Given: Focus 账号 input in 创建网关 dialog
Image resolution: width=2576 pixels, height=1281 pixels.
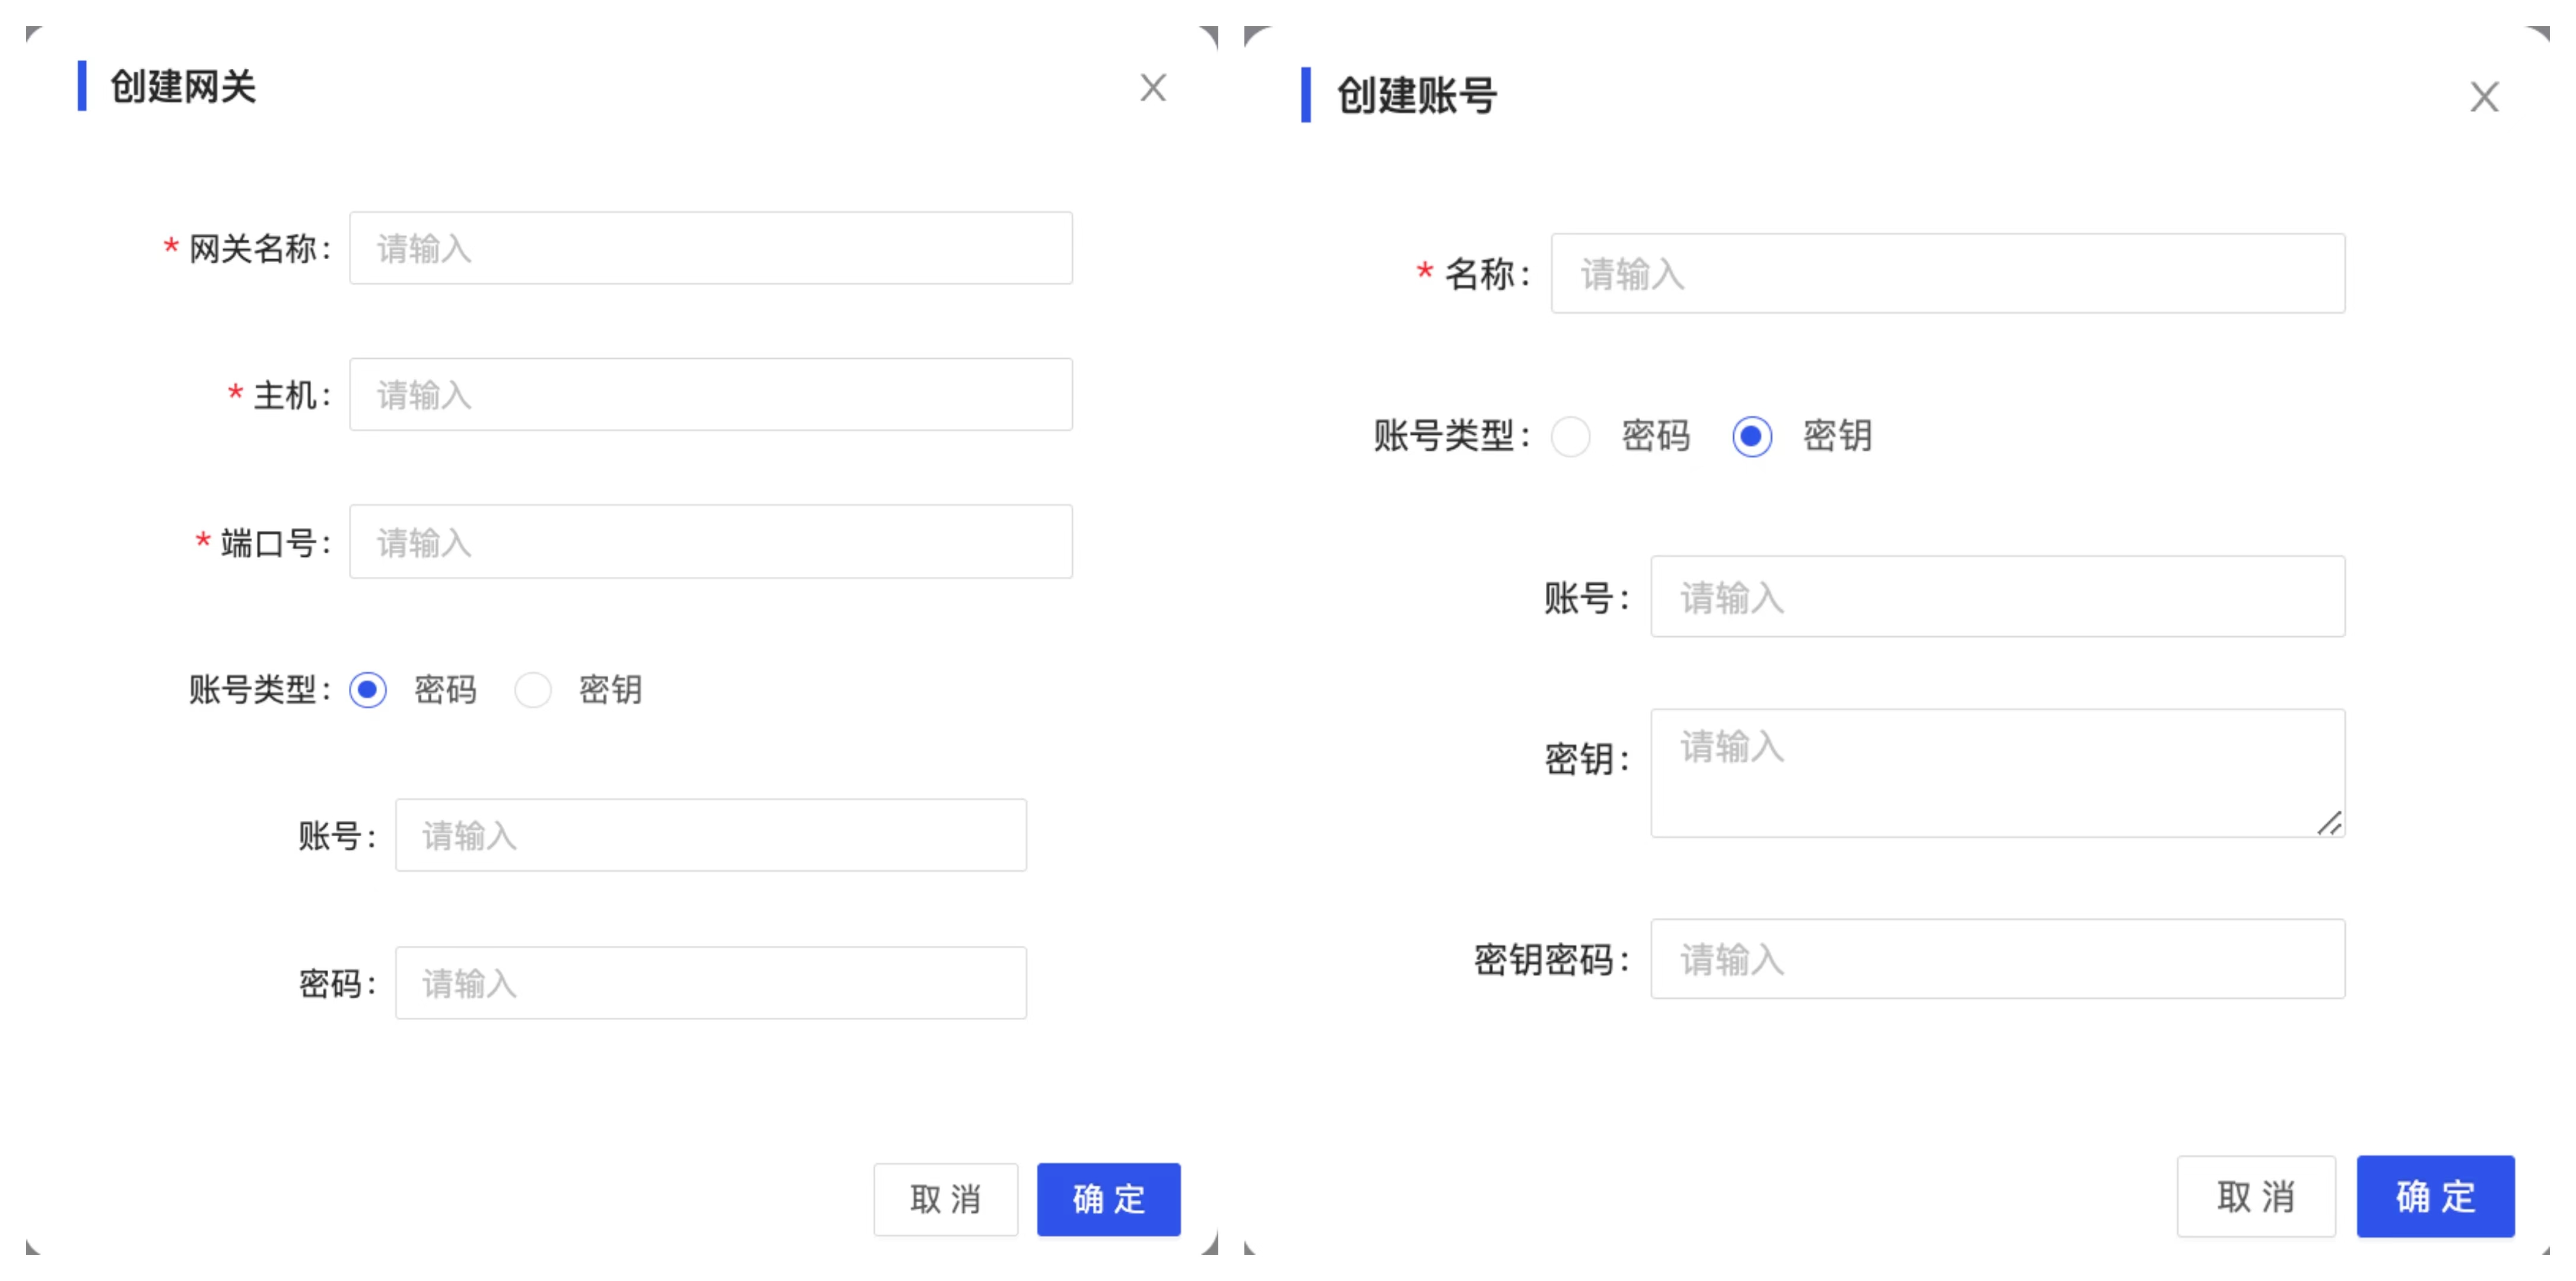Looking at the screenshot, I should click(710, 836).
